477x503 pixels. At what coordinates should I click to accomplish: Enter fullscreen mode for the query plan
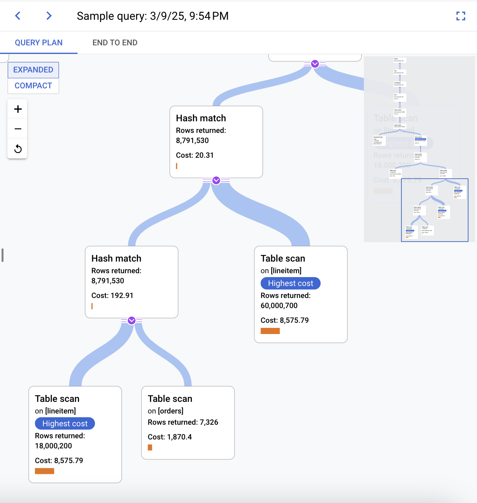pos(460,16)
